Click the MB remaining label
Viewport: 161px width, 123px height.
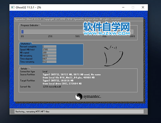point(26,56)
